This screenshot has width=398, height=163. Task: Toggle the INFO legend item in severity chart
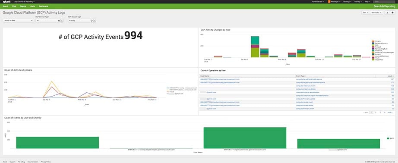[x=390, y=138]
